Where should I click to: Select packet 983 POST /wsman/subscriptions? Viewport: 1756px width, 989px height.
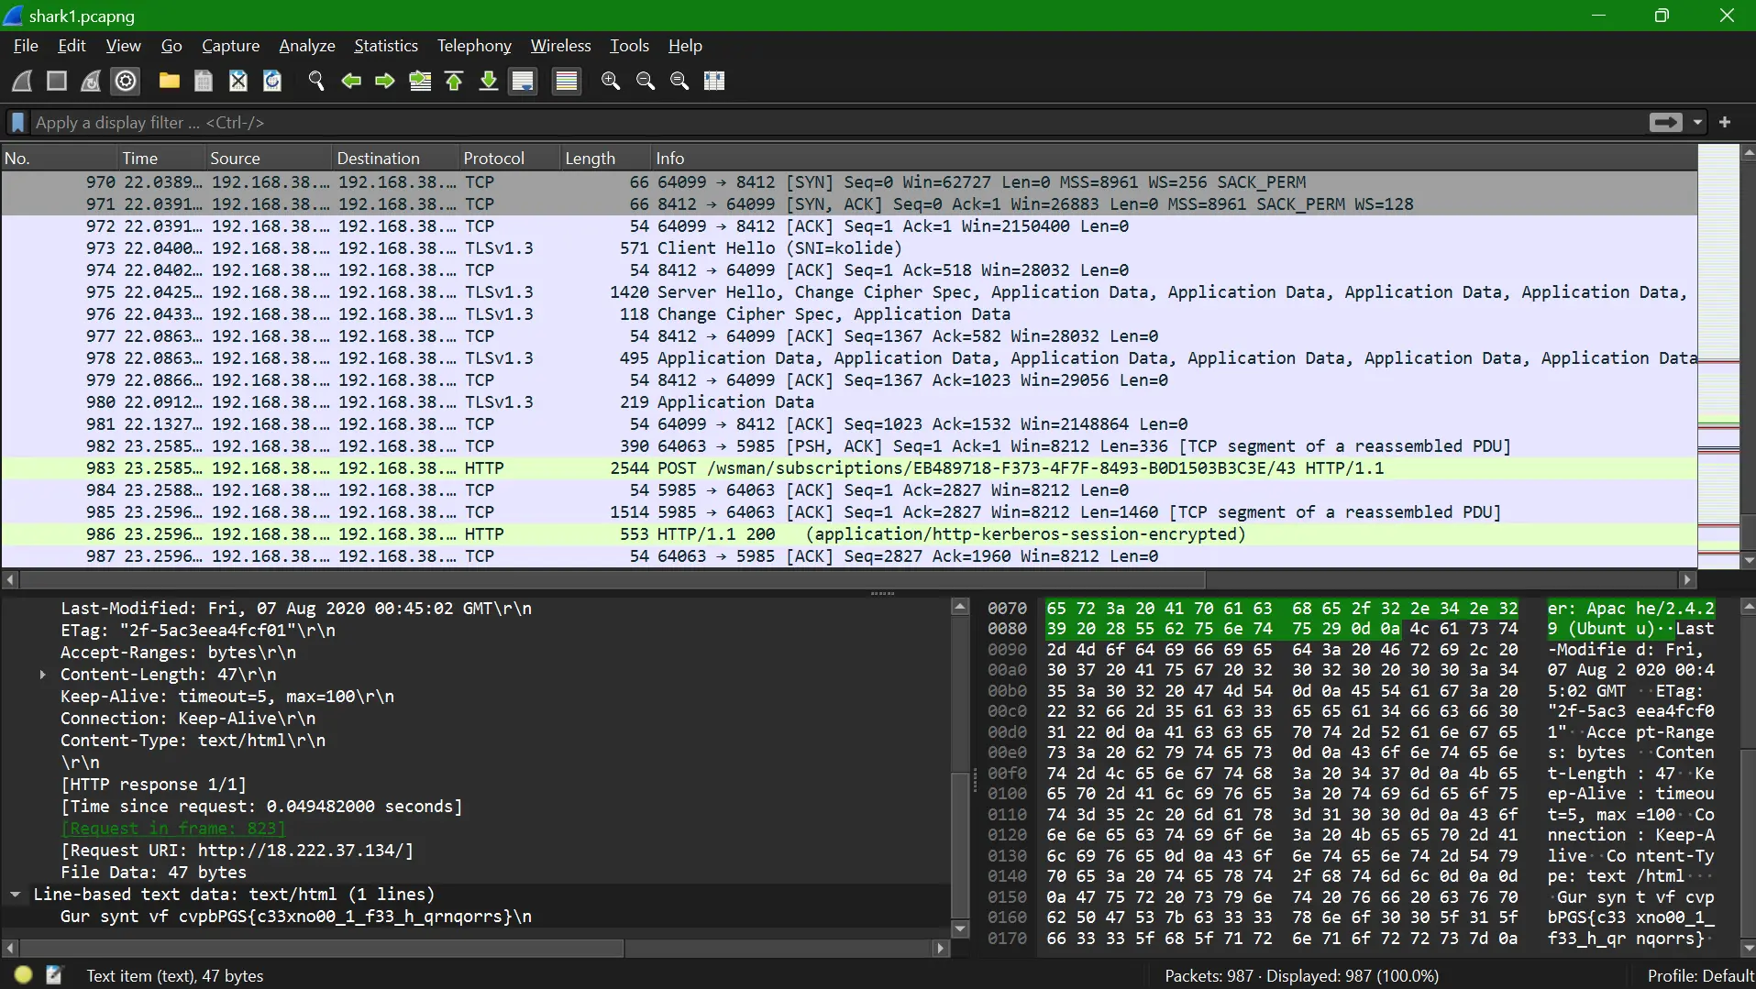[x=849, y=468]
